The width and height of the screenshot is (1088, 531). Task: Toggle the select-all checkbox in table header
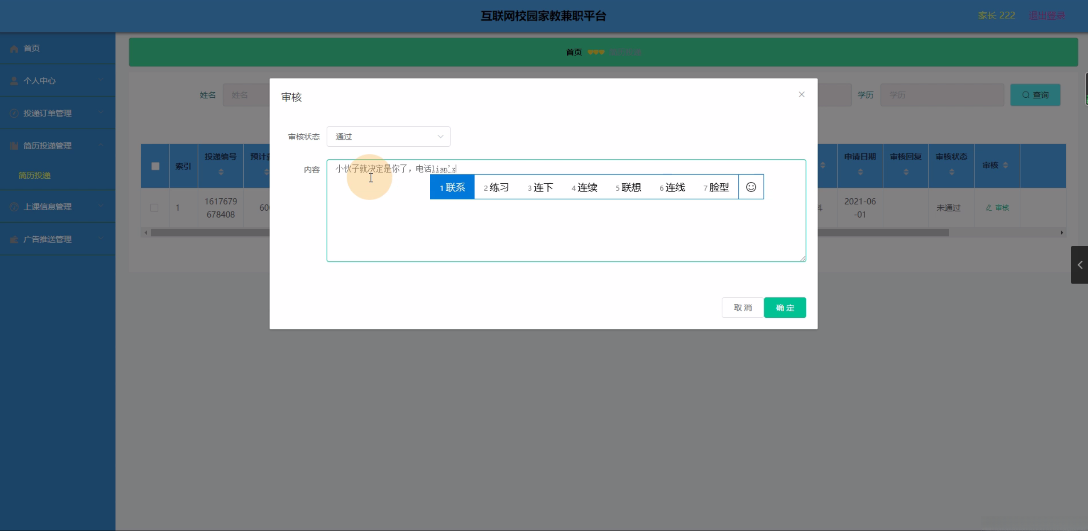tap(155, 166)
